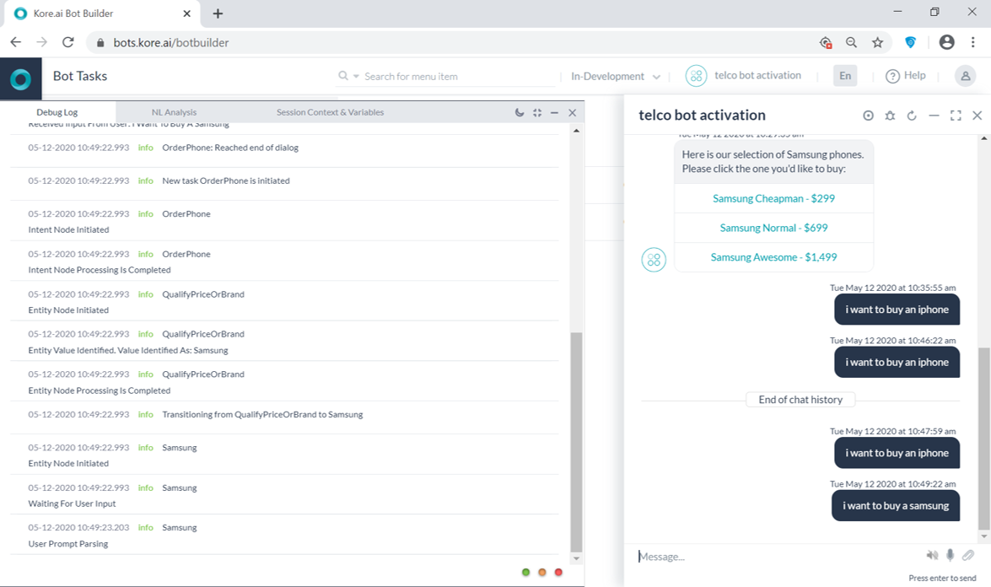Click the browser address bar URL
The image size is (991, 587).
pos(171,42)
